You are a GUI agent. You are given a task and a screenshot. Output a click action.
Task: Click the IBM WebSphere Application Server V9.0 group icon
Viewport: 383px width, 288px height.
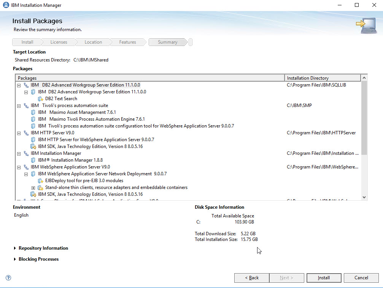point(26,167)
